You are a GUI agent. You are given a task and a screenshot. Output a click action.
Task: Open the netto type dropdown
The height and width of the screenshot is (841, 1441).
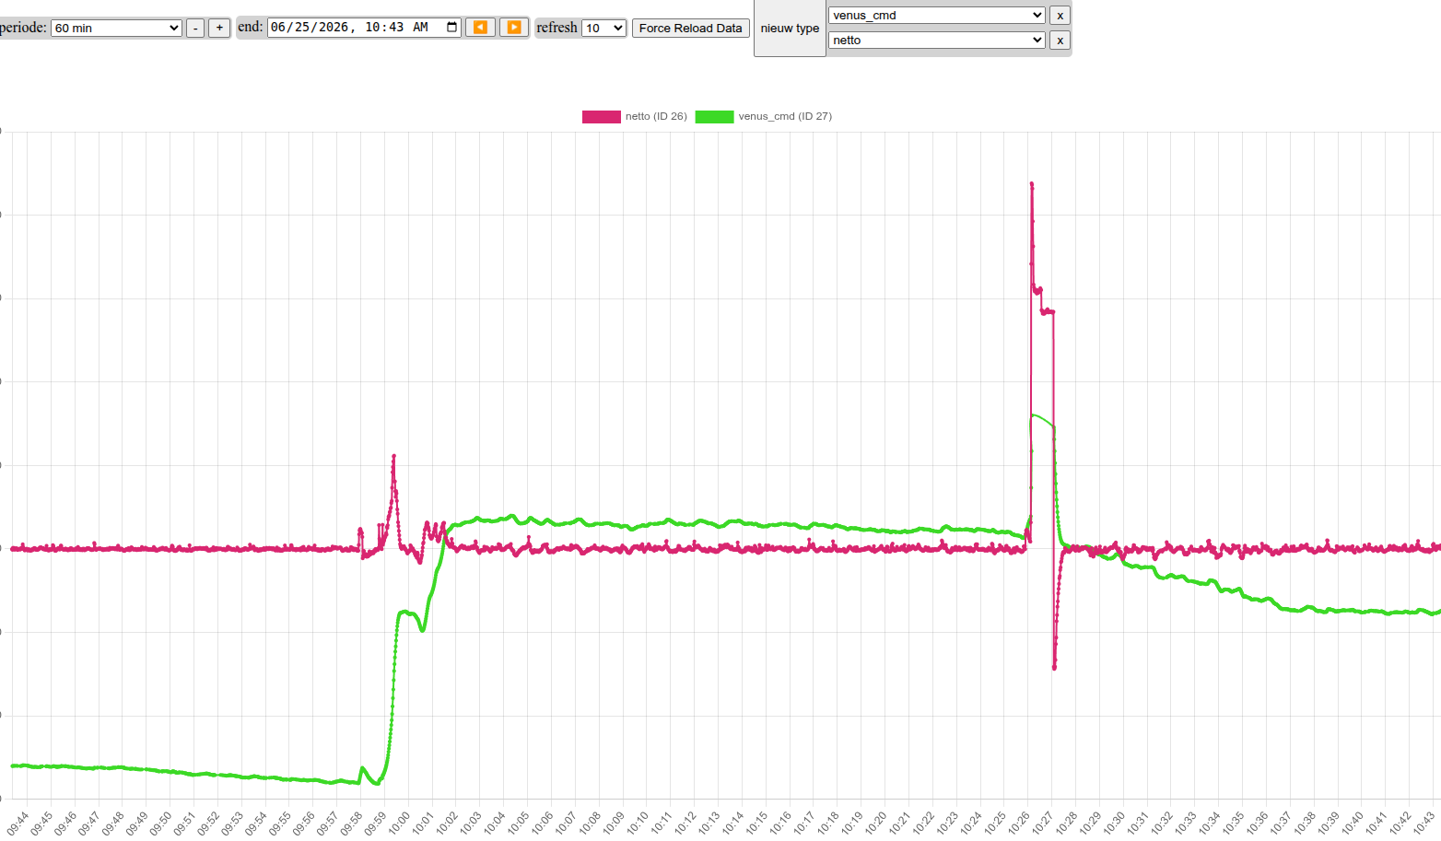[937, 41]
